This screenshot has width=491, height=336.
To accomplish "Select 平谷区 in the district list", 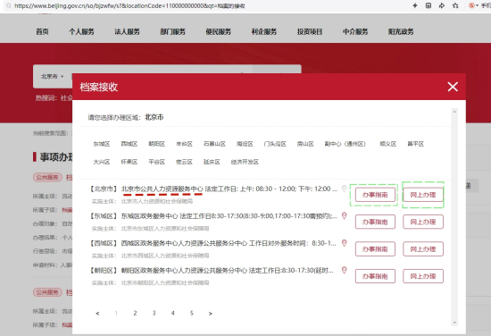I will 156,162.
